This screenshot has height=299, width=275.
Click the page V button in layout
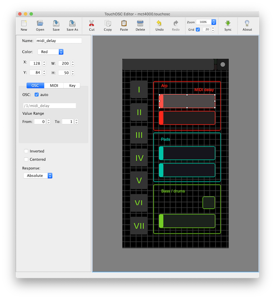(139, 180)
